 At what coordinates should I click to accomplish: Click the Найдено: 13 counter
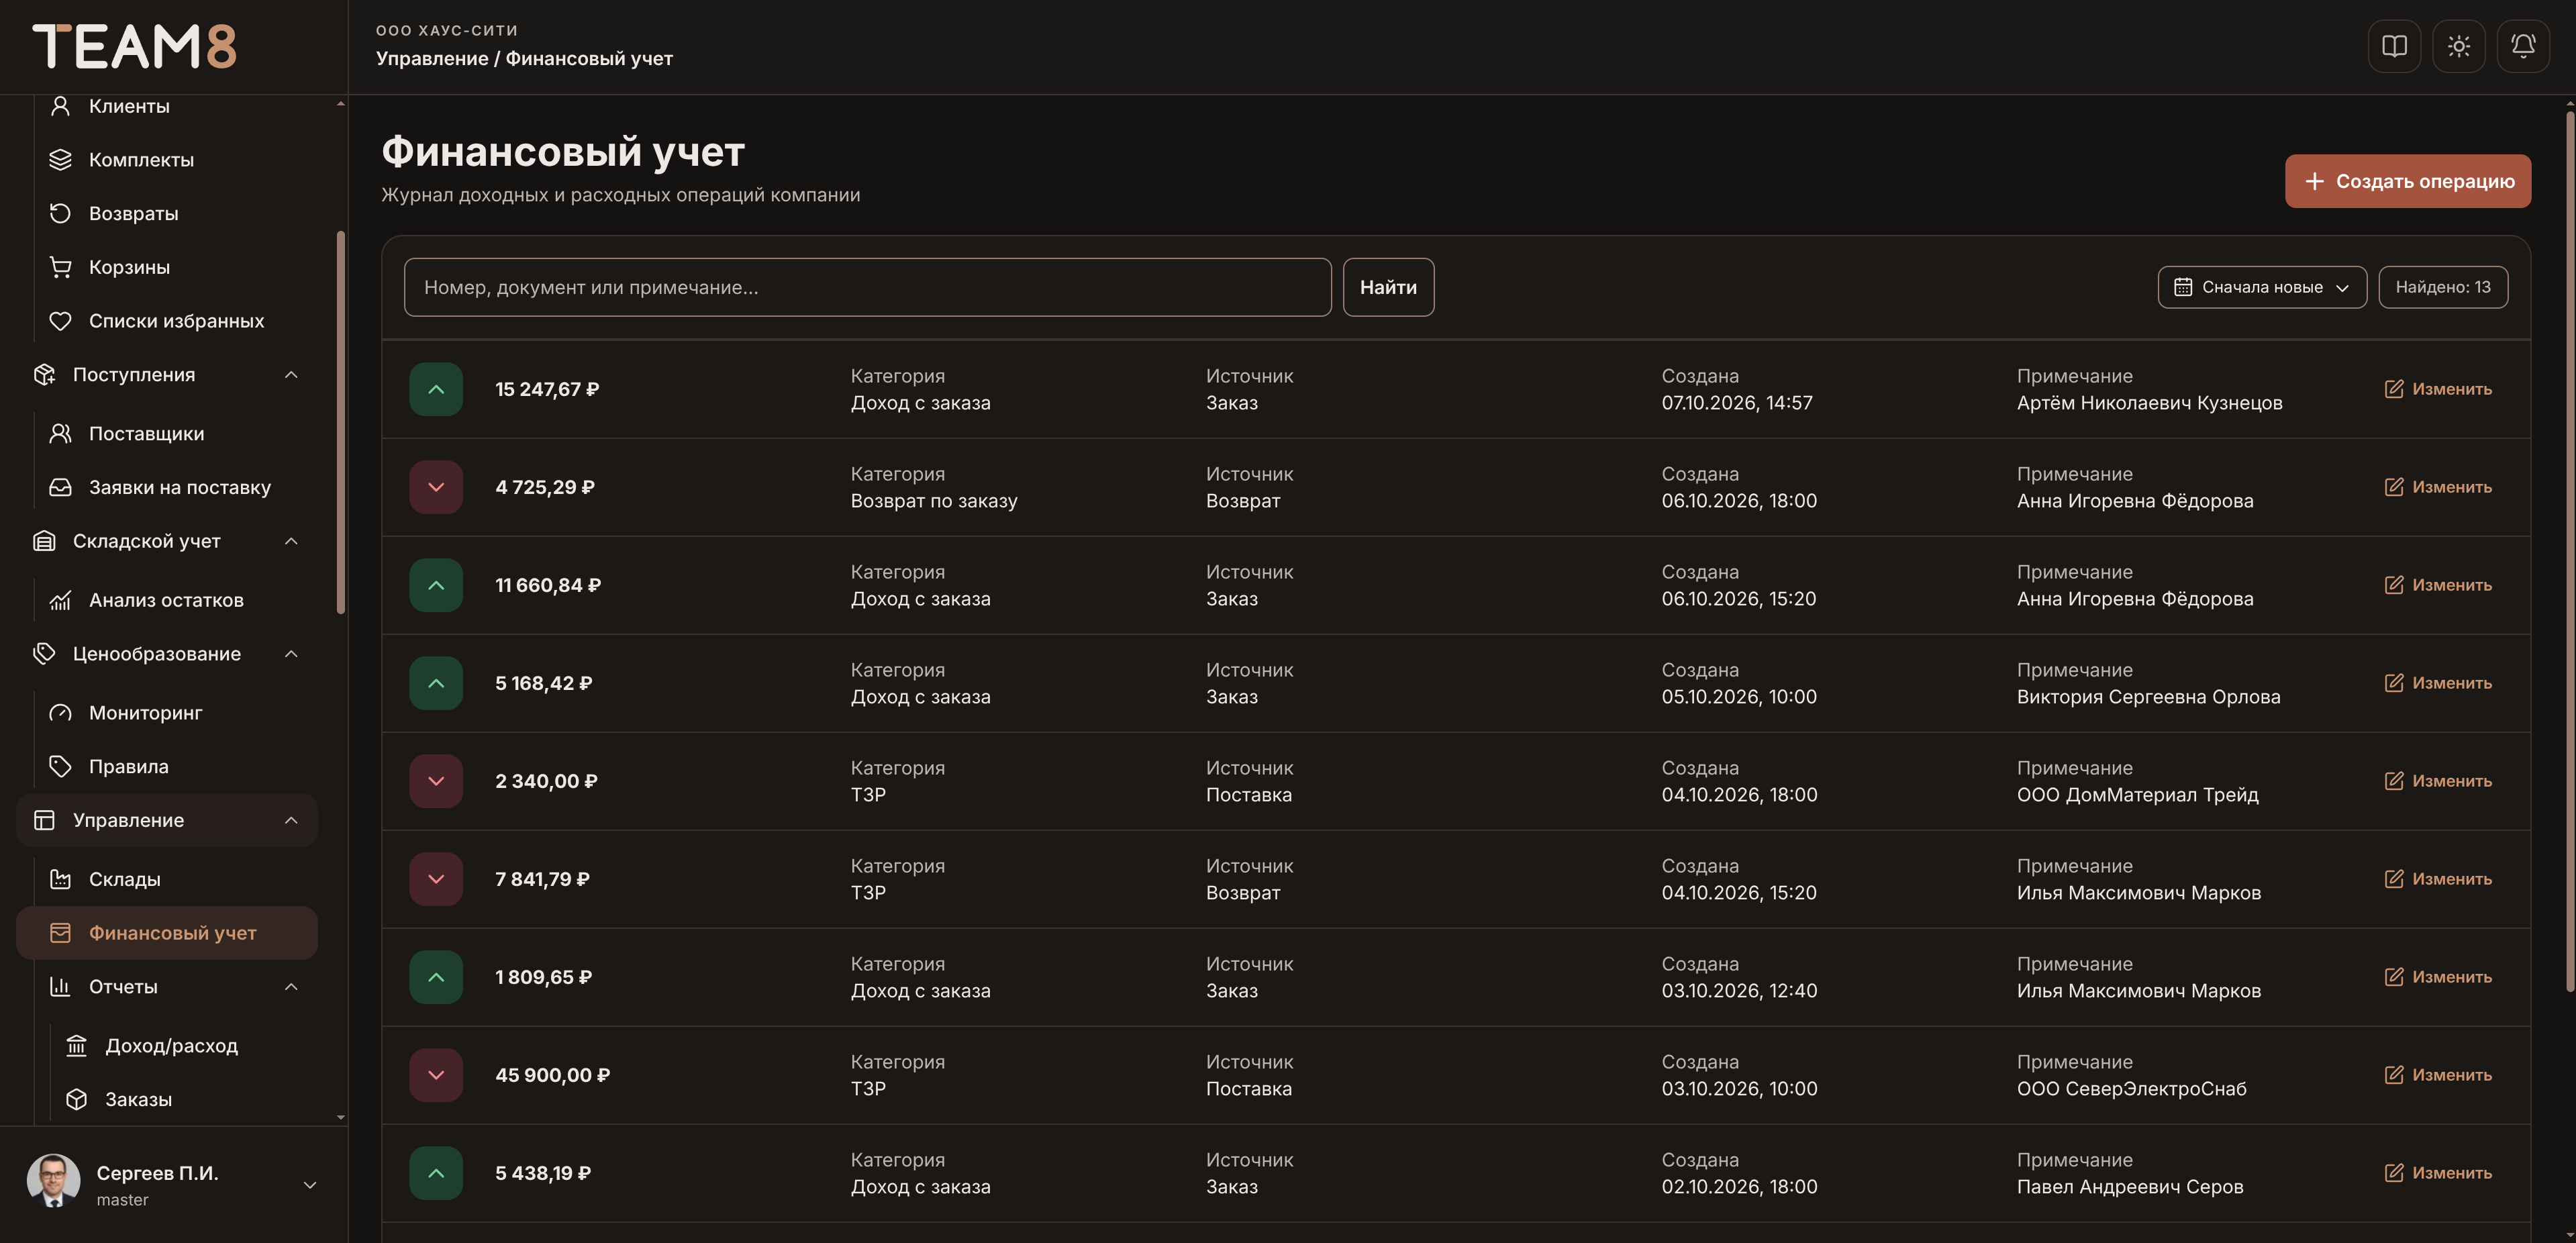click(2443, 288)
